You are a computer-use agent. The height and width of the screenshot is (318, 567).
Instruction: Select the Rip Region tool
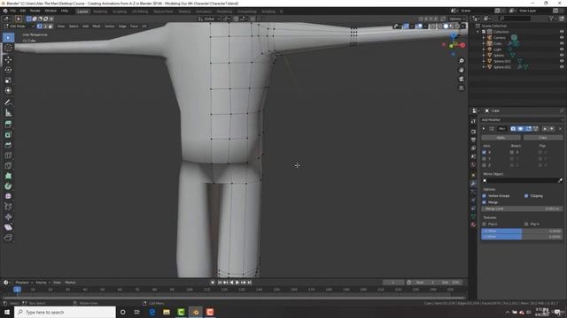tap(8, 238)
